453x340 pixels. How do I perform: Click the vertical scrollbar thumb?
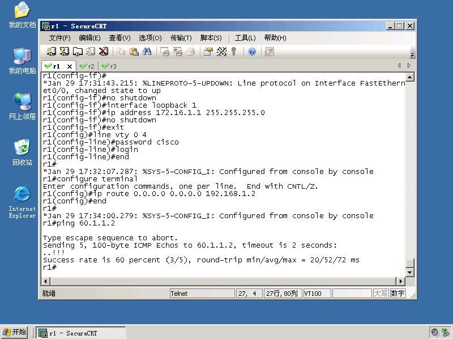pyautogui.click(x=410, y=263)
